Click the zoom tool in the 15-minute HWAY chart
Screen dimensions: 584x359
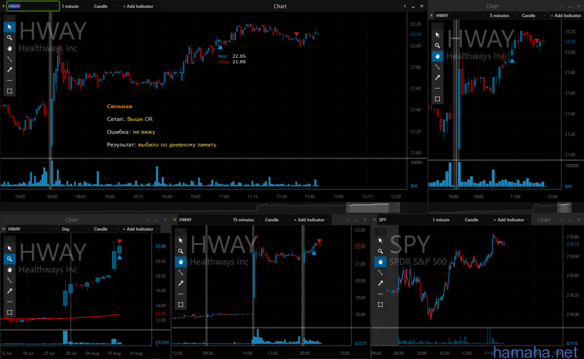point(181,251)
